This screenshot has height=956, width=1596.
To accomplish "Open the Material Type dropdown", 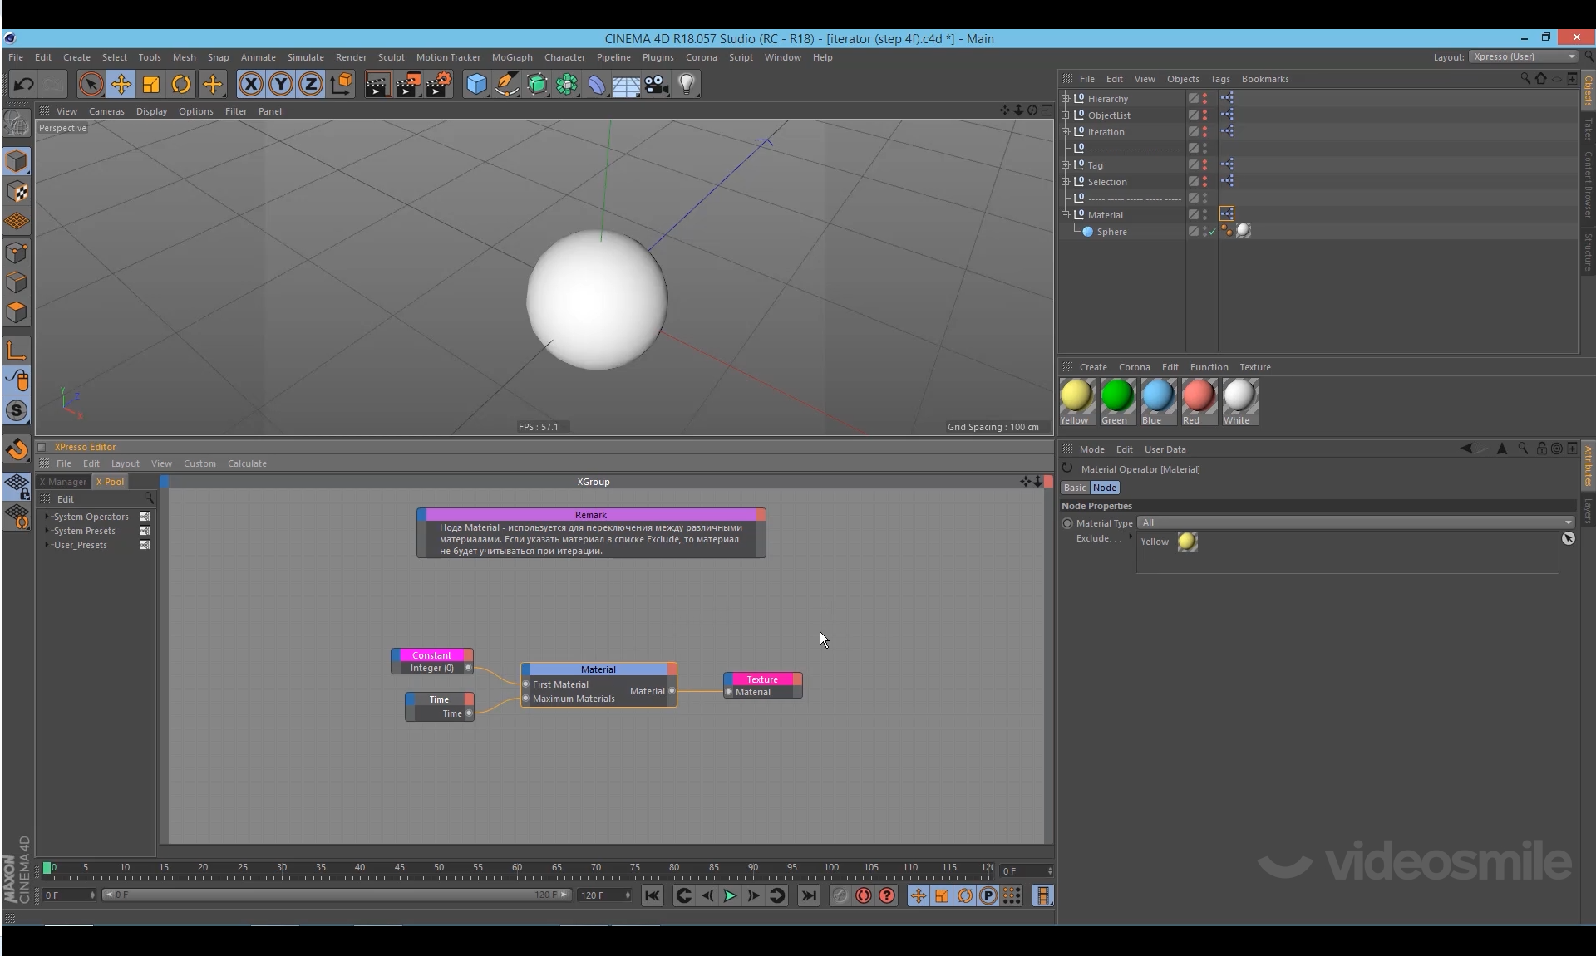I will pos(1356,523).
